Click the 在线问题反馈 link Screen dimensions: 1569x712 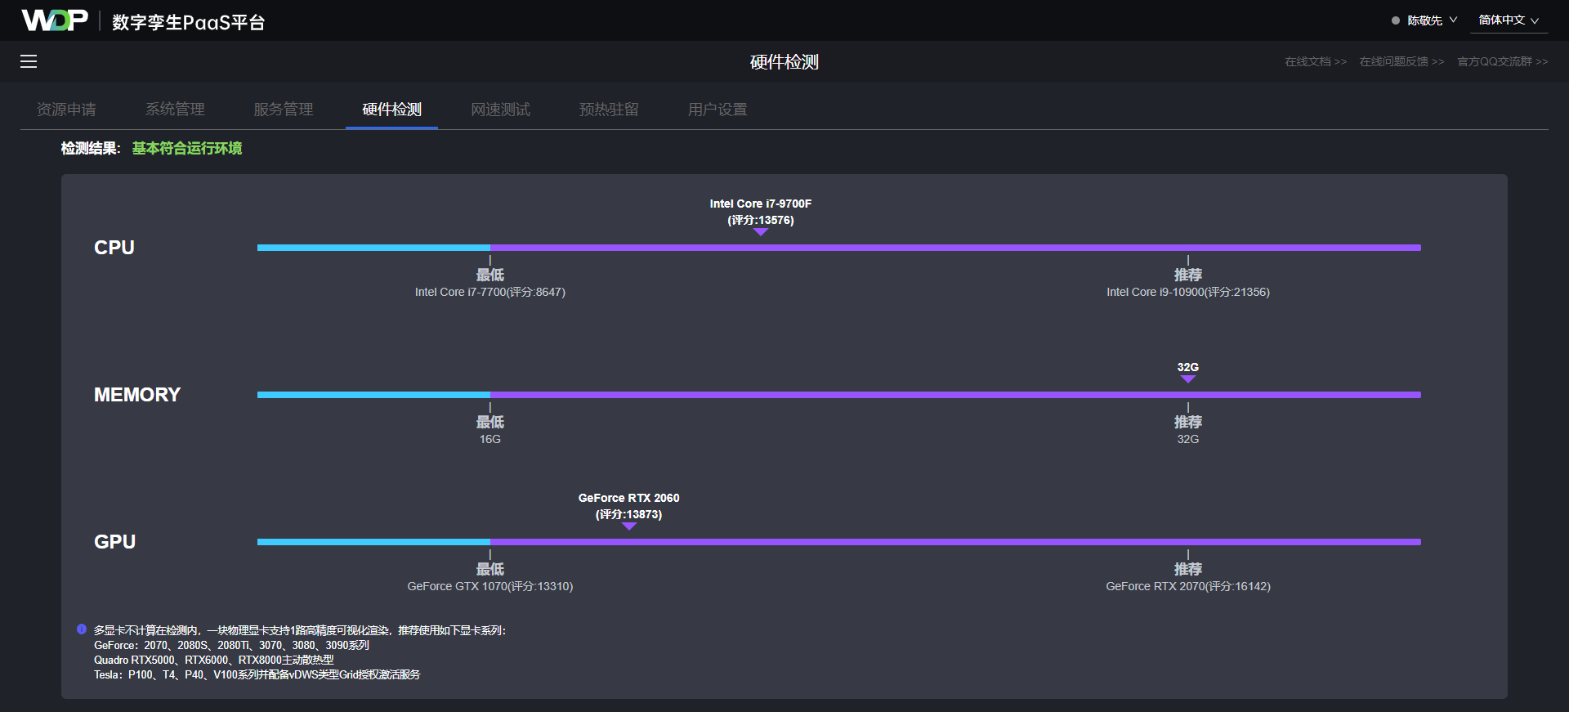1401,62
